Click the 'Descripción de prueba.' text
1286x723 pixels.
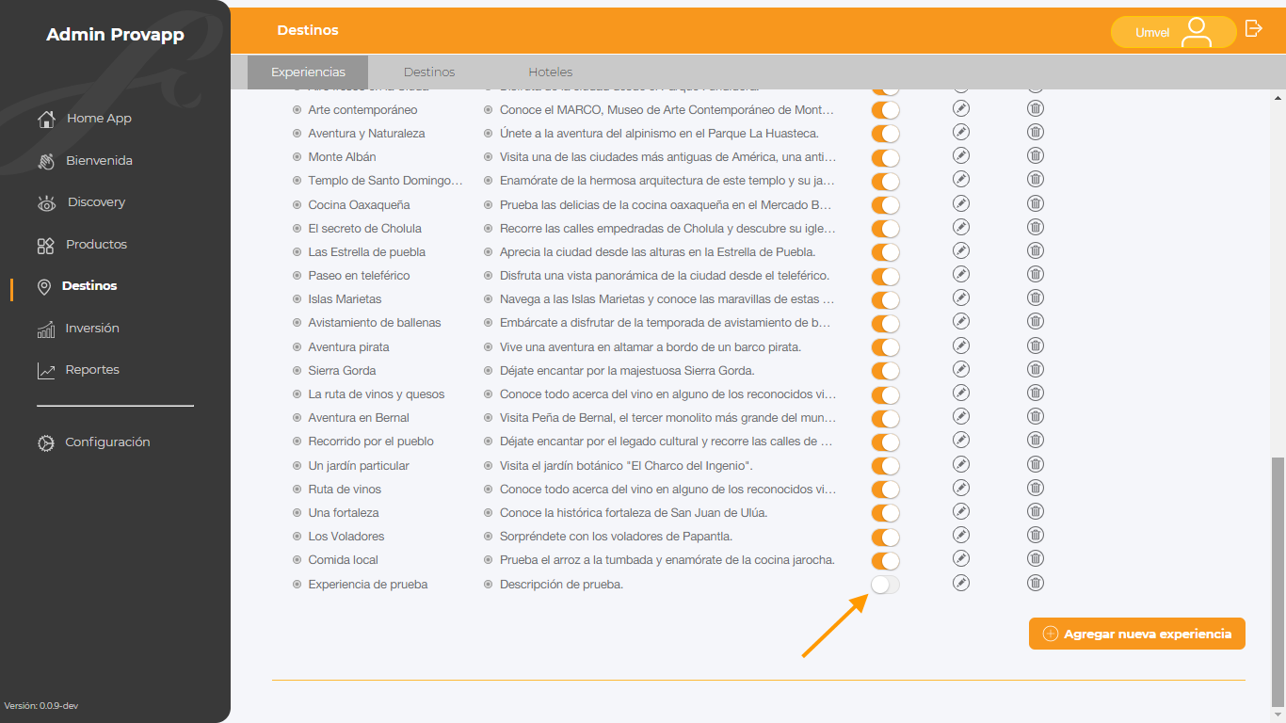click(x=561, y=585)
